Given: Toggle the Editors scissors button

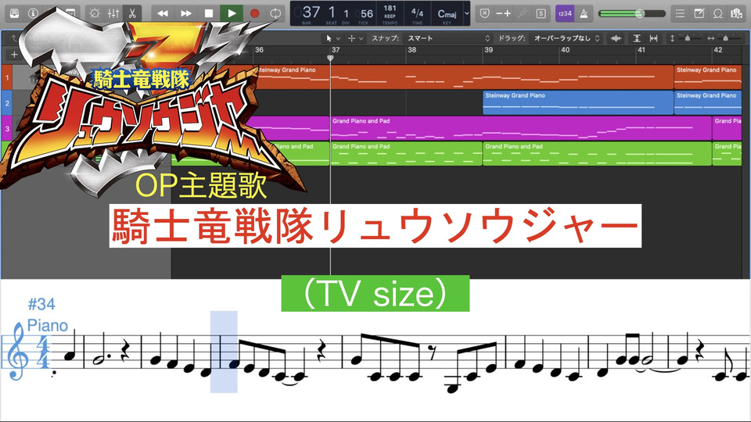Looking at the screenshot, I should click(x=131, y=13).
